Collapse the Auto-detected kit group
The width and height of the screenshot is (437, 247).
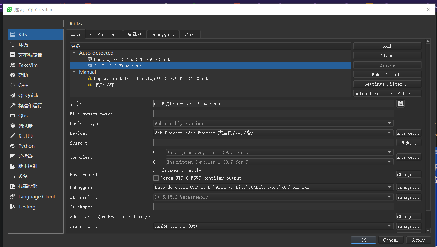click(74, 53)
